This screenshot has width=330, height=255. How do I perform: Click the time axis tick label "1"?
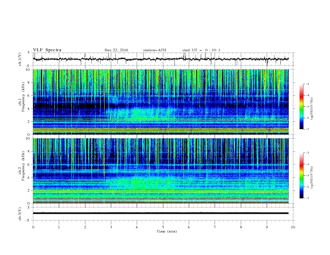point(59,227)
